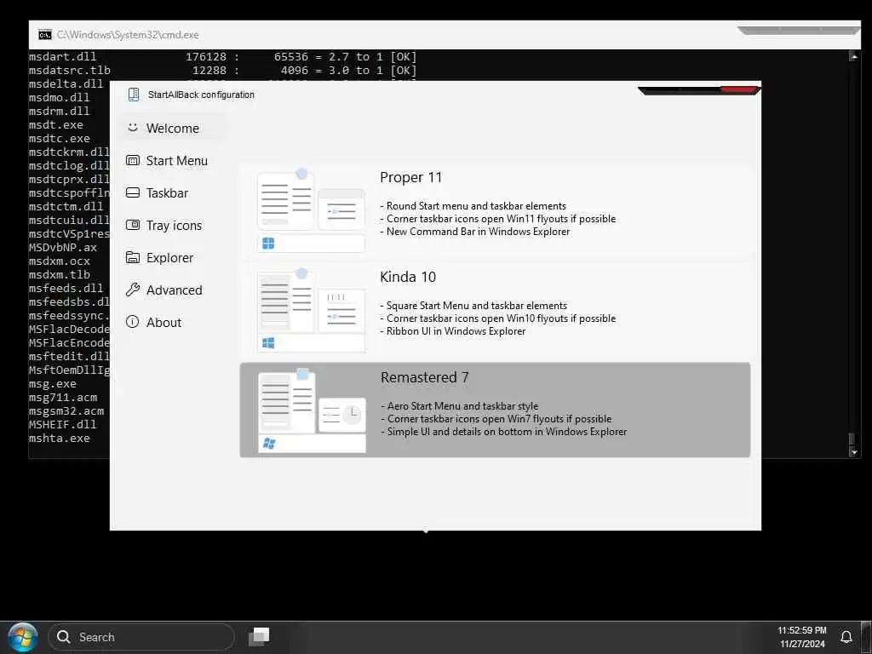This screenshot has height=654, width=872.
Task: Click MSHEIF.dll line in cmd window
Action: pyautogui.click(x=62, y=424)
